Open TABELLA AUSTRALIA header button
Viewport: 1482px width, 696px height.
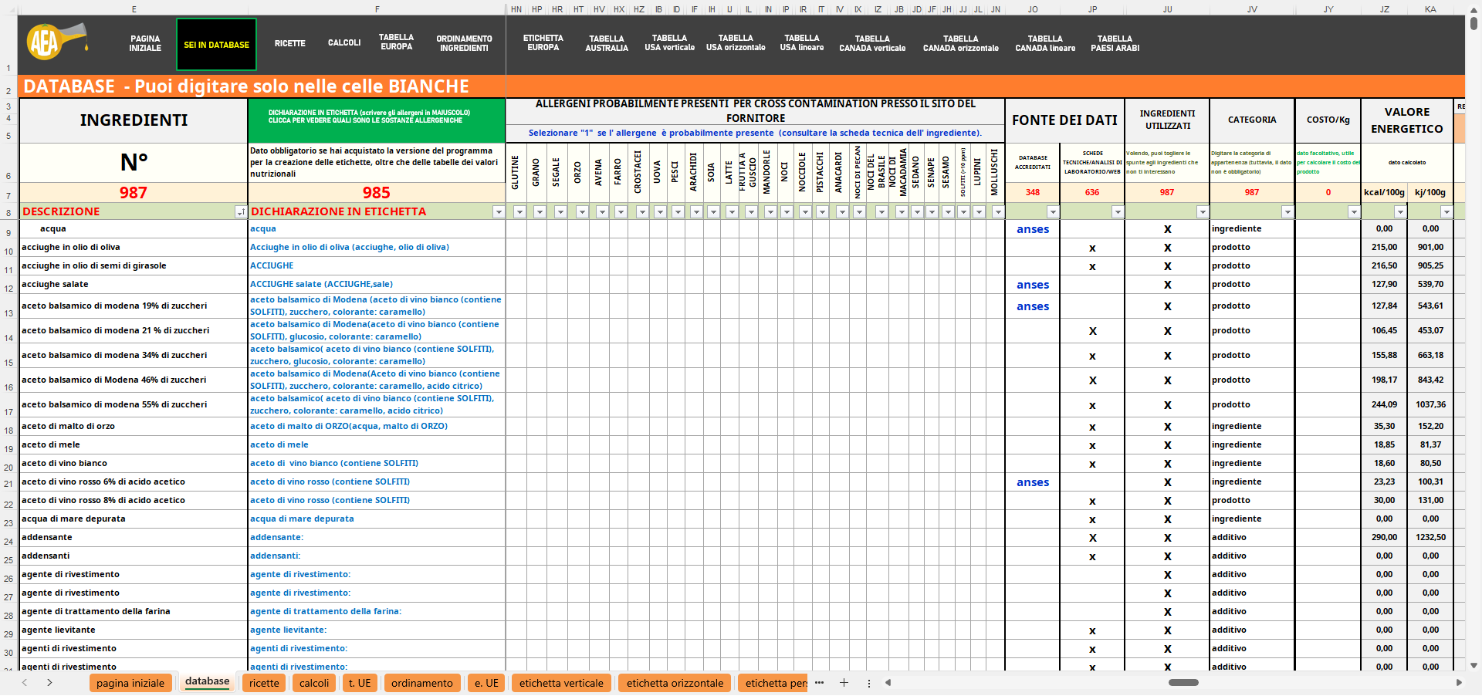[607, 43]
